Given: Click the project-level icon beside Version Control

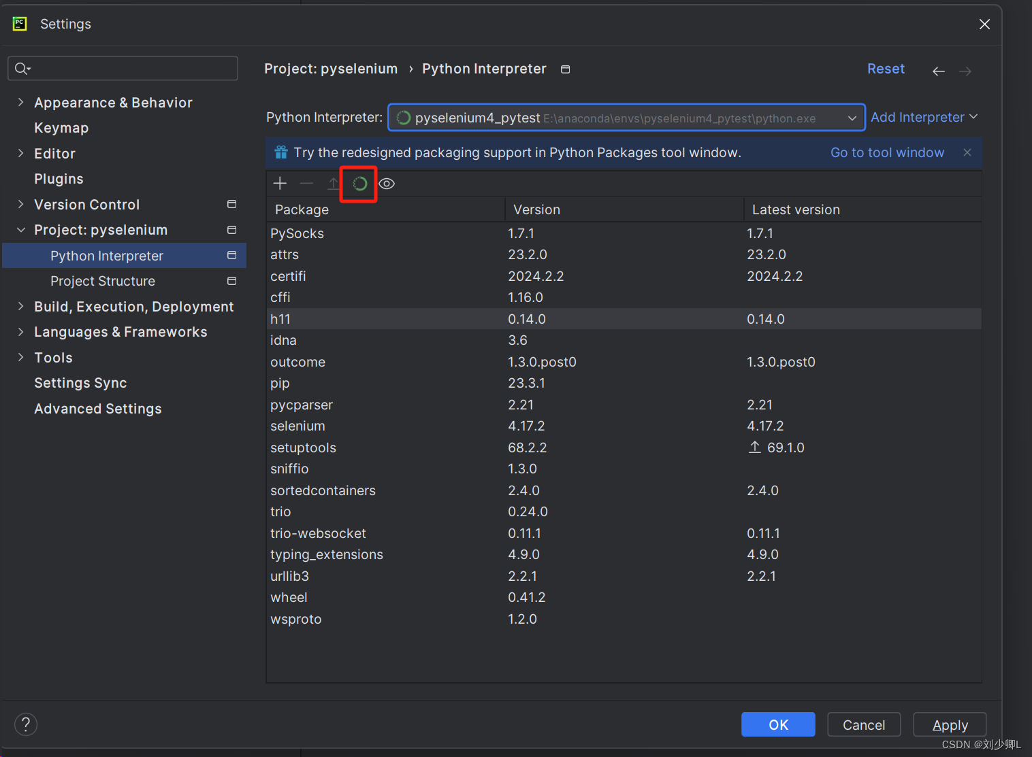Looking at the screenshot, I should (231, 204).
